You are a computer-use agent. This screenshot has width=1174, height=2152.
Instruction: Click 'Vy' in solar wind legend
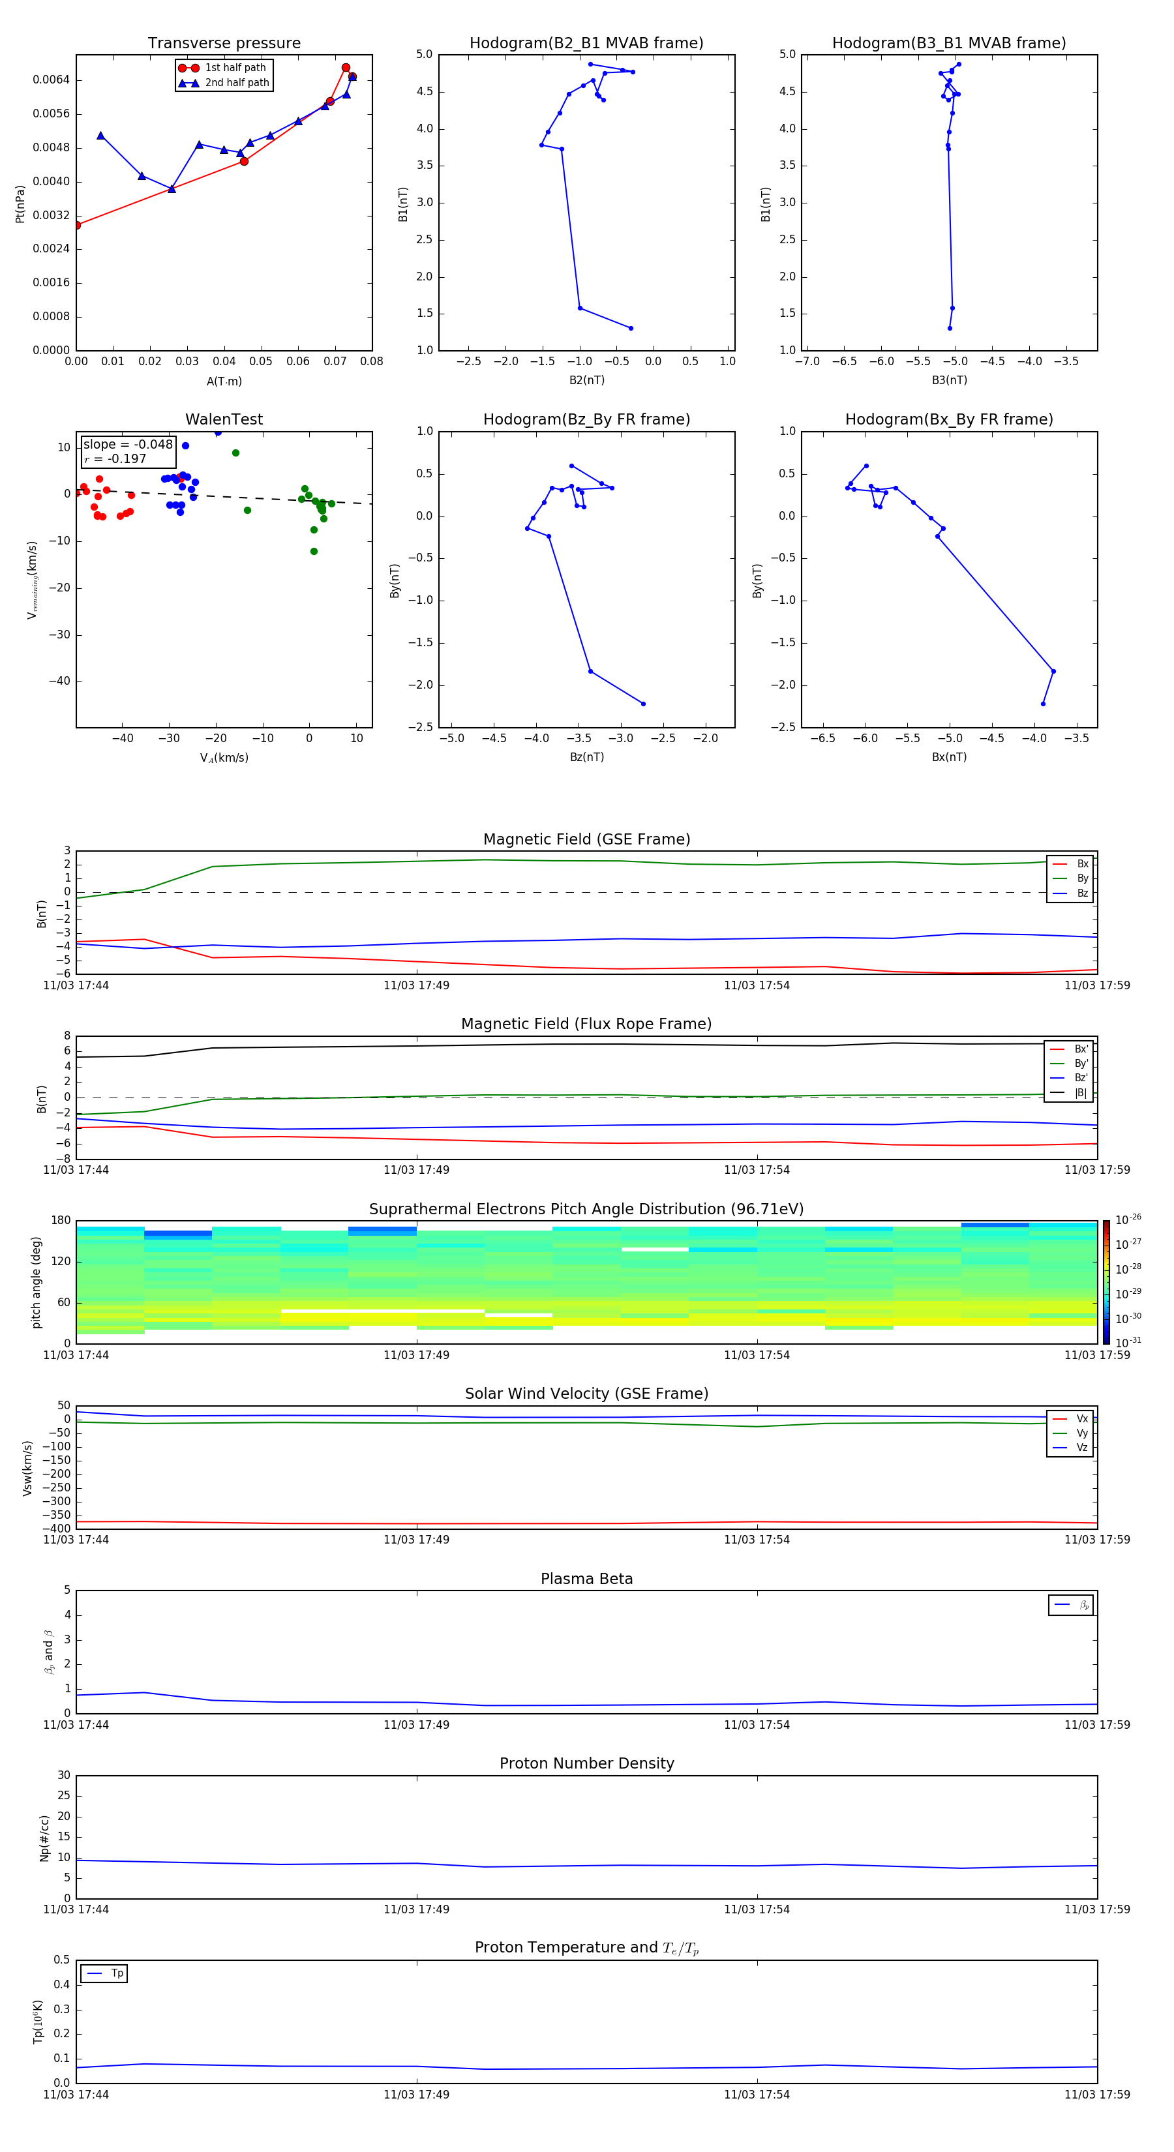coord(1082,1433)
